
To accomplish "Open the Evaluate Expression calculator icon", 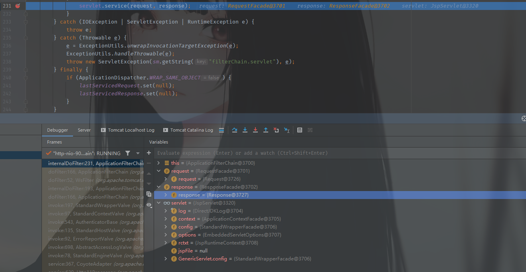I will coord(300,130).
